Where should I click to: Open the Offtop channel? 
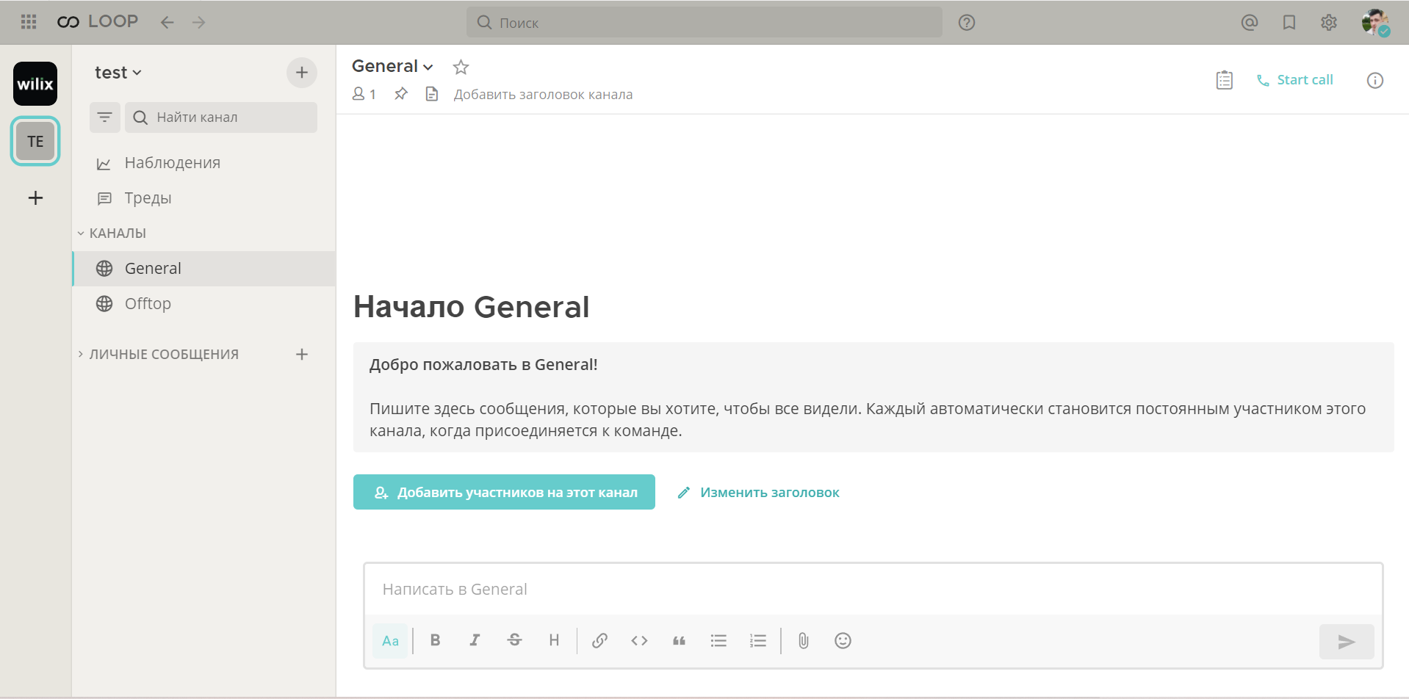coord(148,304)
